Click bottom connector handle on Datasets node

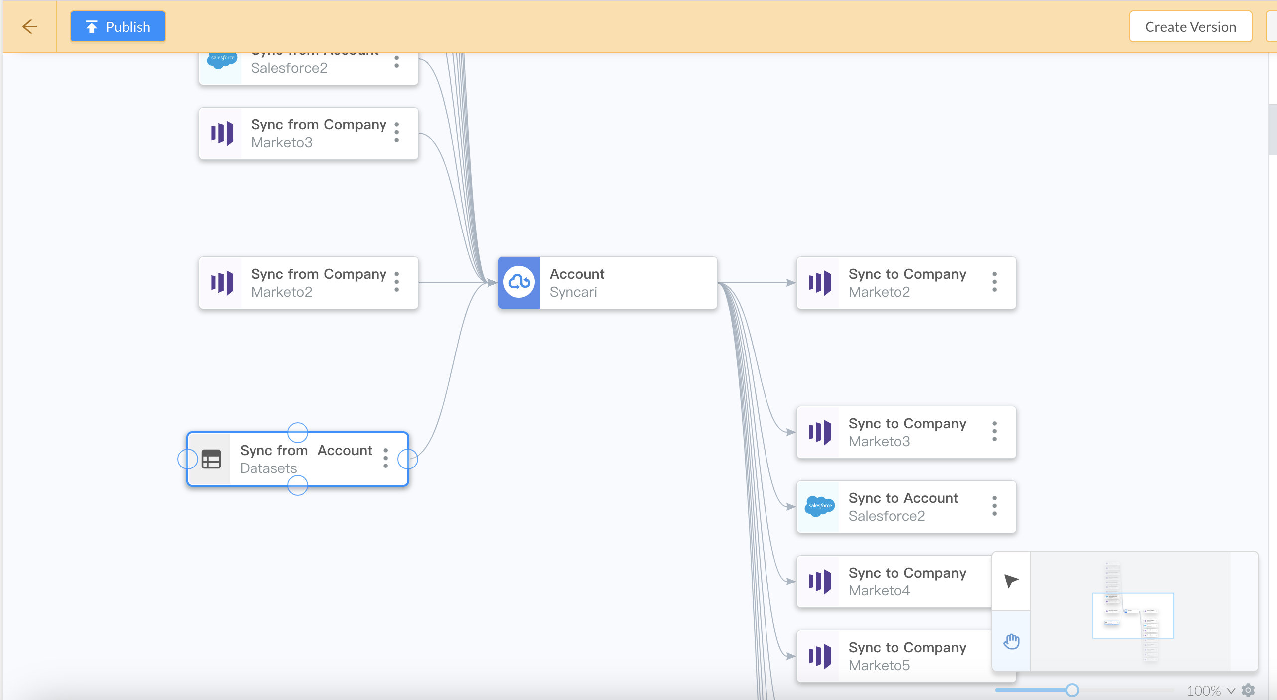click(x=298, y=485)
